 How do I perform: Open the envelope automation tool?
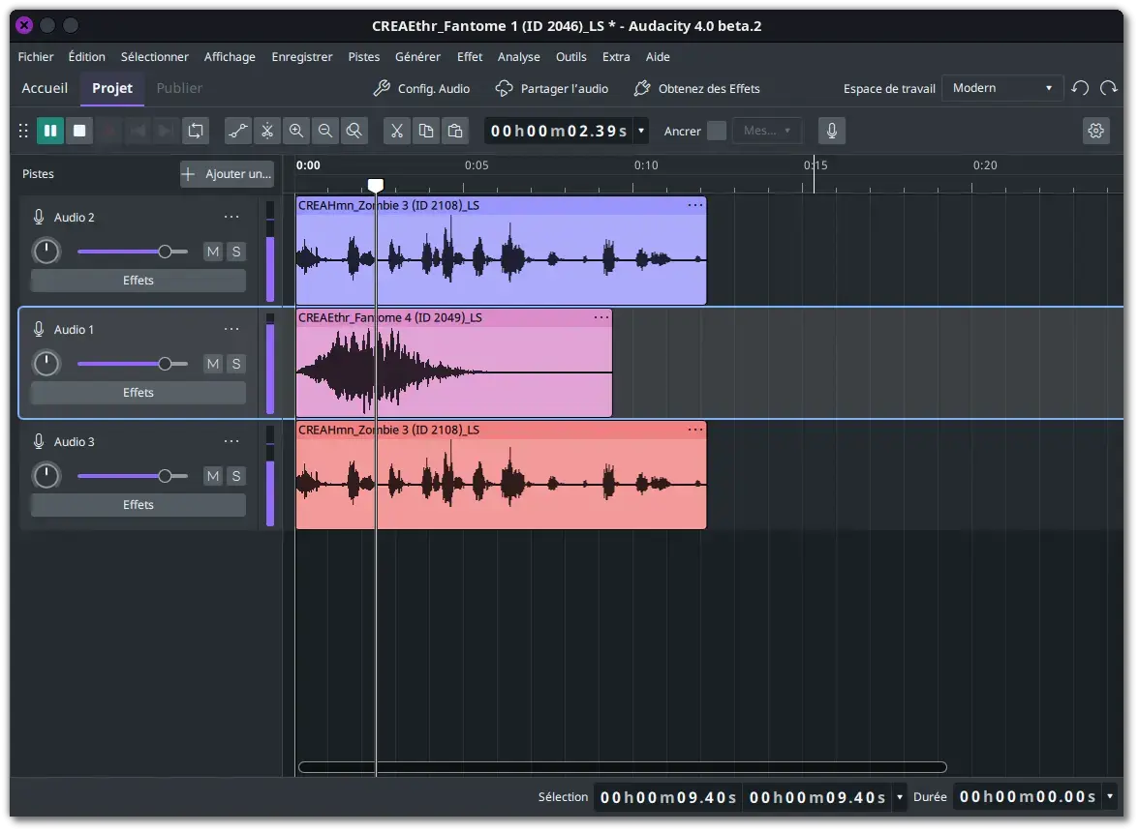(238, 132)
